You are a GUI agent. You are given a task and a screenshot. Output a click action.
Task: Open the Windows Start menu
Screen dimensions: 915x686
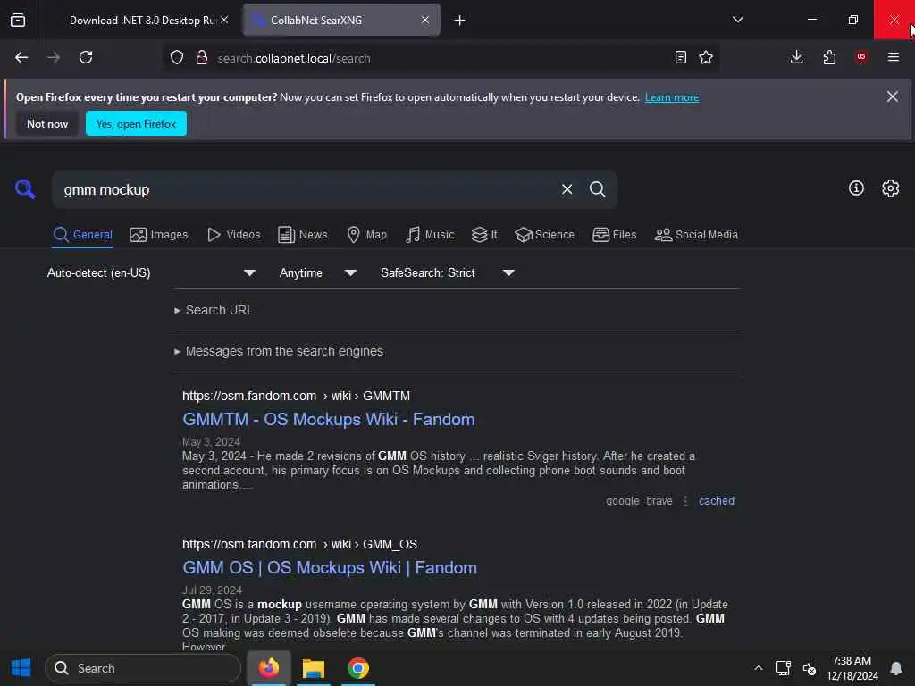tap(21, 668)
